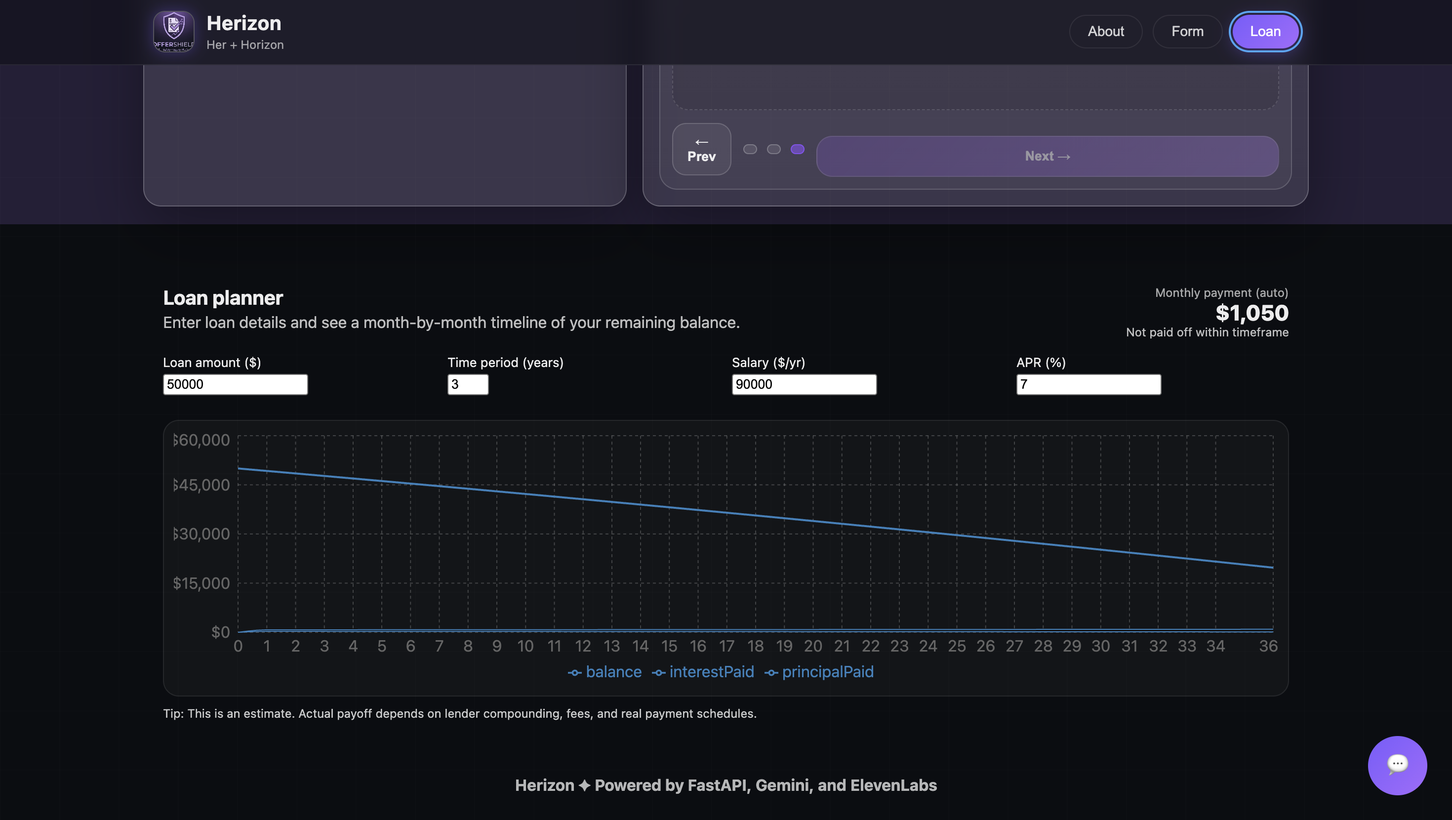Select the first carousel dot indicator
This screenshot has height=820, width=1452.
coord(750,149)
